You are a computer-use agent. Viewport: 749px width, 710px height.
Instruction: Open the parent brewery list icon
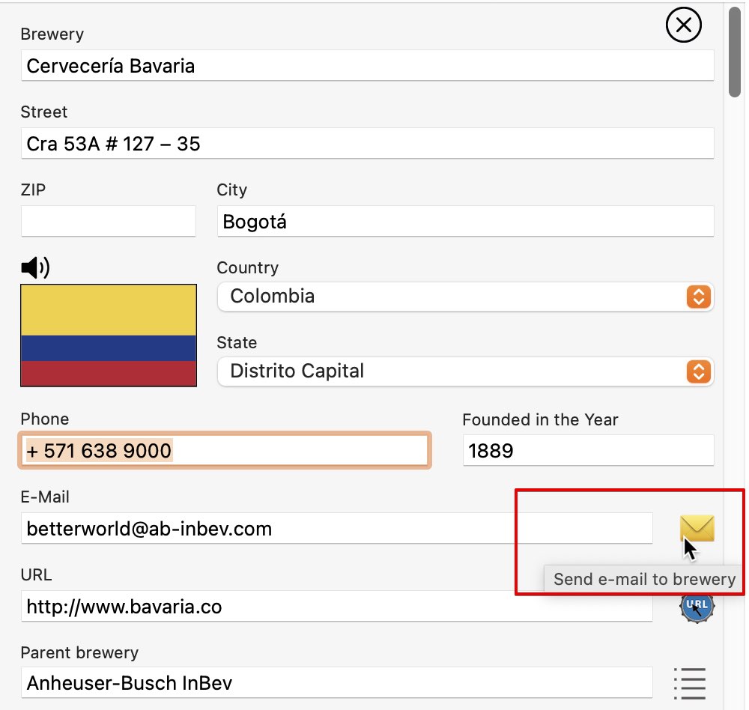pyautogui.click(x=690, y=683)
